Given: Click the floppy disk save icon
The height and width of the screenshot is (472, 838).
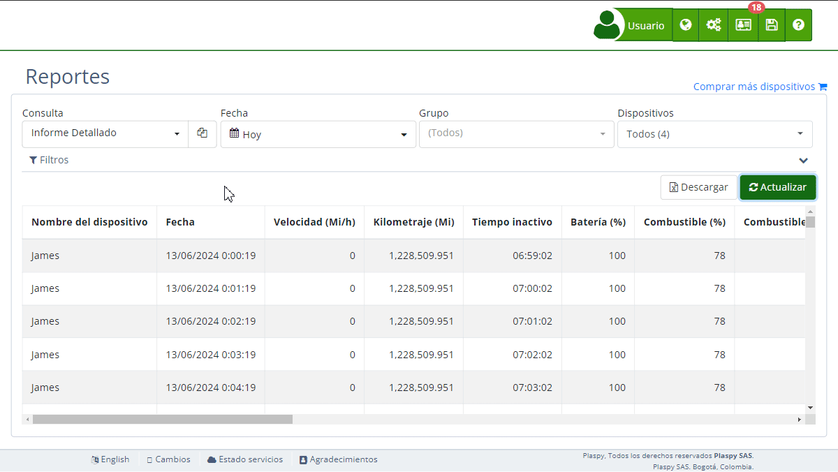Looking at the screenshot, I should [772, 25].
